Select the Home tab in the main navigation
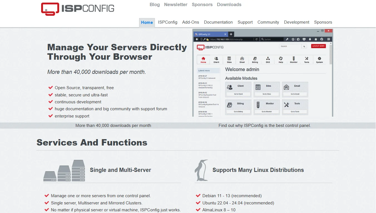The image size is (376, 213). pyautogui.click(x=147, y=22)
